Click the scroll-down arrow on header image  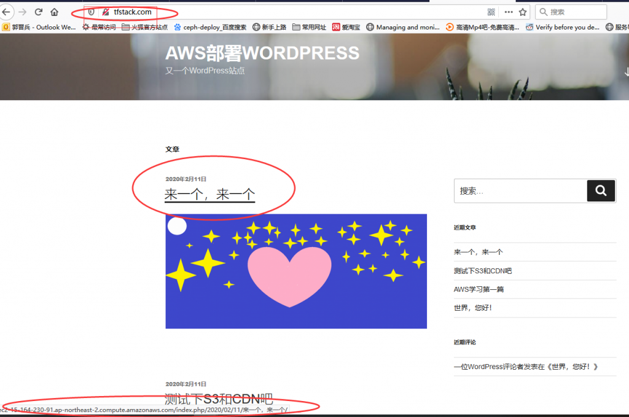626,72
